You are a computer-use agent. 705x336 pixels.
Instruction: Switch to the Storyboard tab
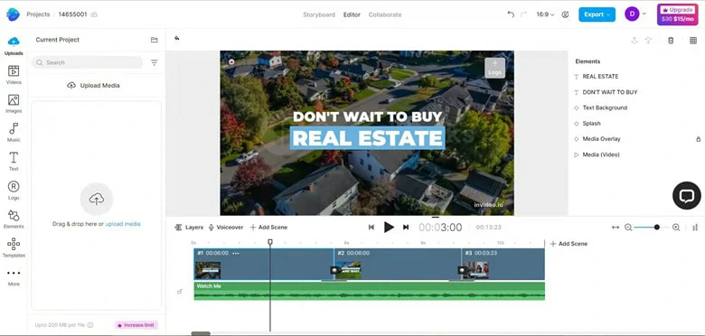319,14
